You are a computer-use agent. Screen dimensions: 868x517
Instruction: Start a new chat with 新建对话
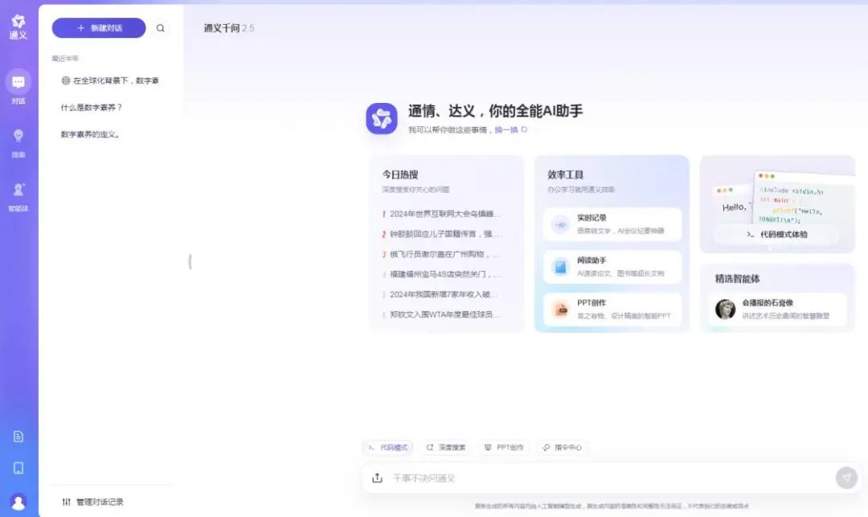click(99, 28)
